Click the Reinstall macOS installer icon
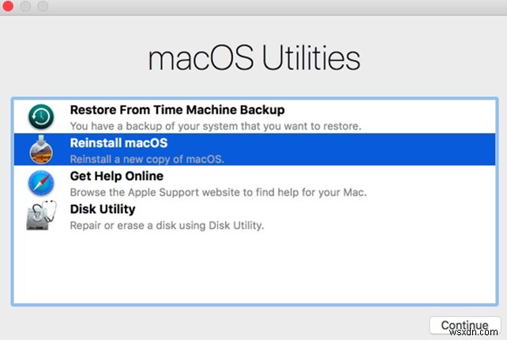Viewport: 507px width, 340px height. [x=41, y=150]
